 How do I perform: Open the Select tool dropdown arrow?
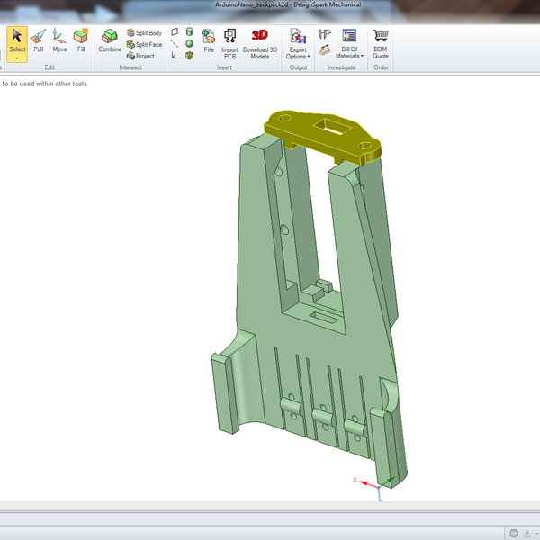[x=17, y=58]
